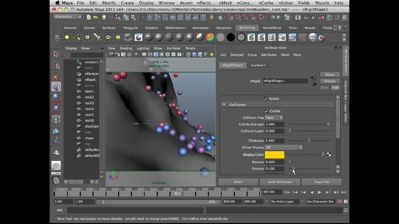This screenshot has height=224, width=399.
Task: Open the Solver Display dropdown
Action: [284, 147]
